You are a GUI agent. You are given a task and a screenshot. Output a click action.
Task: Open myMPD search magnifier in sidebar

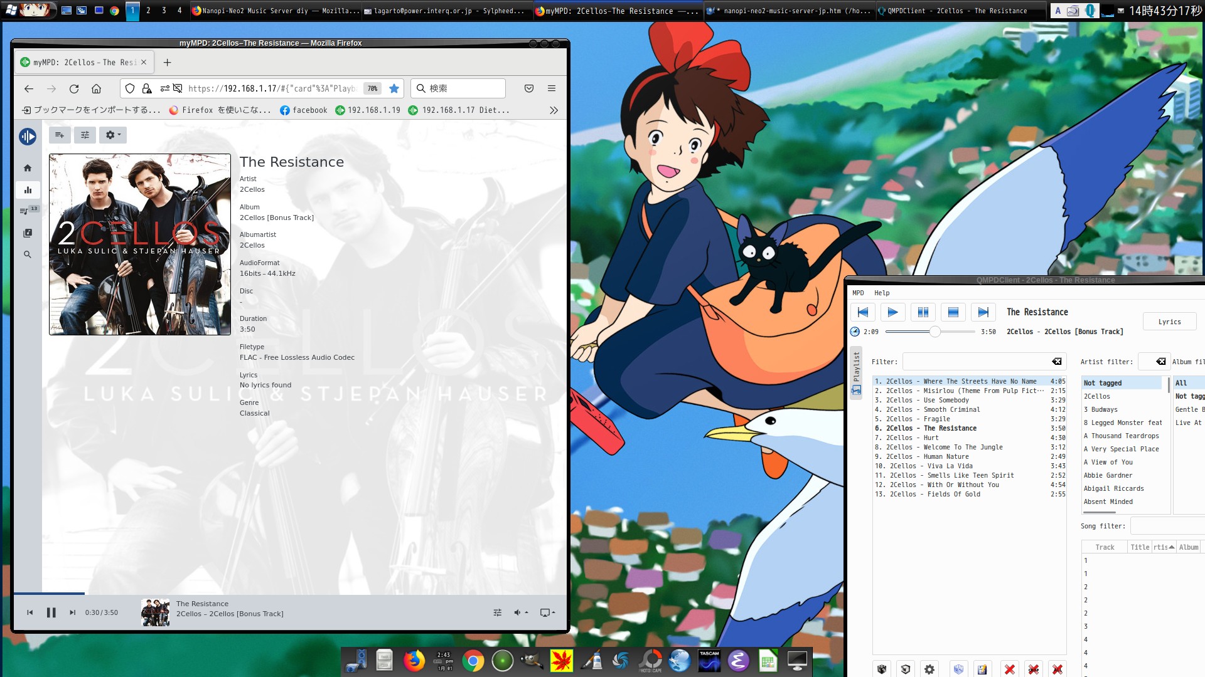28,255
